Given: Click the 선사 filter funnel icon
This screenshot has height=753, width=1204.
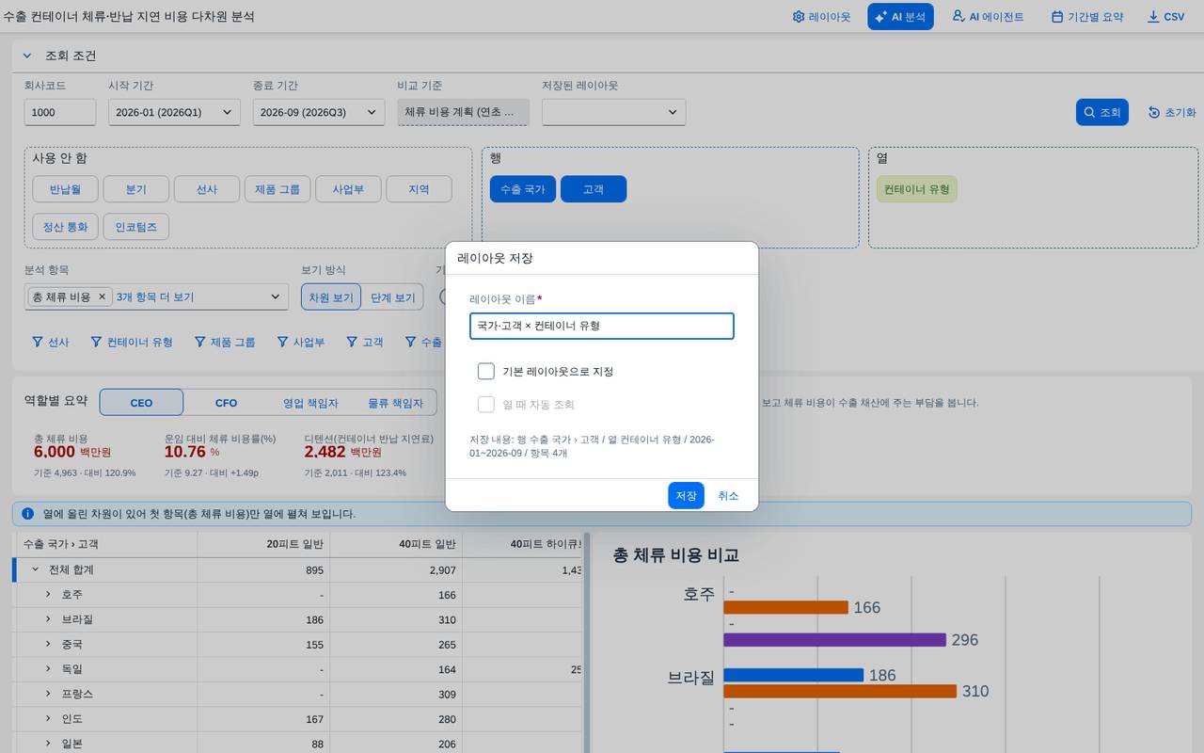Looking at the screenshot, I should (x=38, y=342).
